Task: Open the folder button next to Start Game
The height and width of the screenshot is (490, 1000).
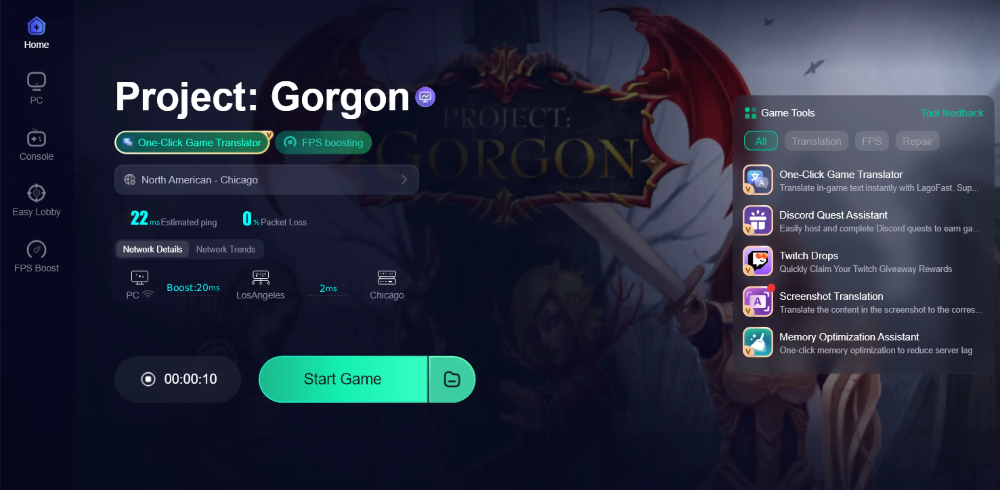Action: tap(452, 379)
